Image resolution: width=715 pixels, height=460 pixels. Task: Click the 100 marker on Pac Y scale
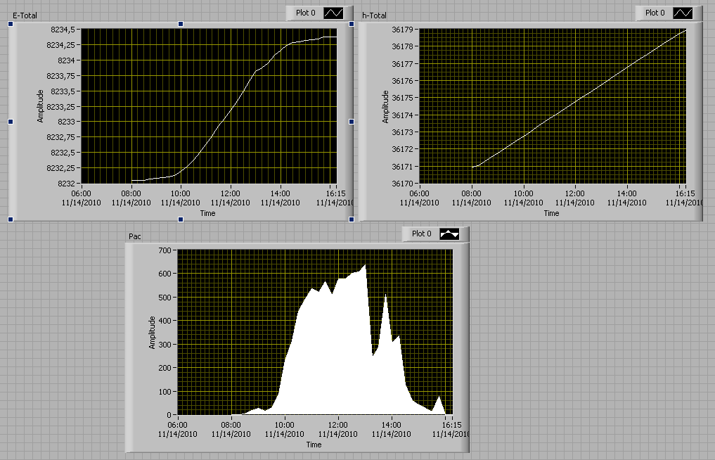pyautogui.click(x=165, y=392)
